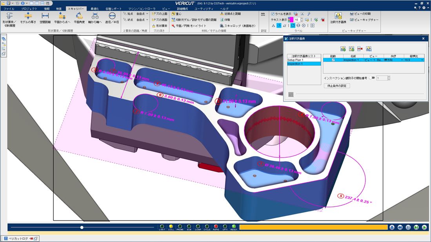Select Inspection 1 in the image list
The height and width of the screenshot is (242, 431).
pyautogui.click(x=304, y=64)
